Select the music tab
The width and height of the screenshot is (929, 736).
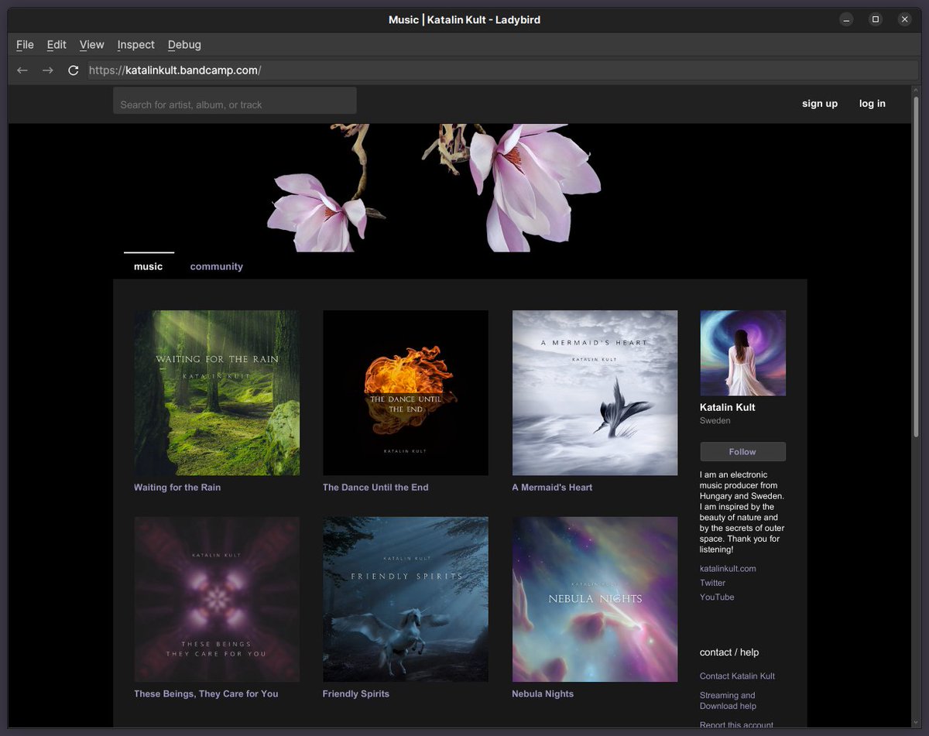149,266
